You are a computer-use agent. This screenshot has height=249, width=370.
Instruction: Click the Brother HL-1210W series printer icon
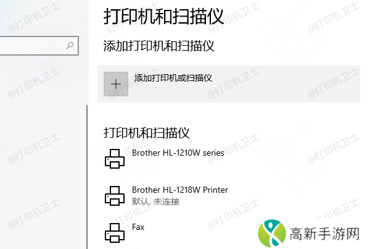(x=115, y=159)
